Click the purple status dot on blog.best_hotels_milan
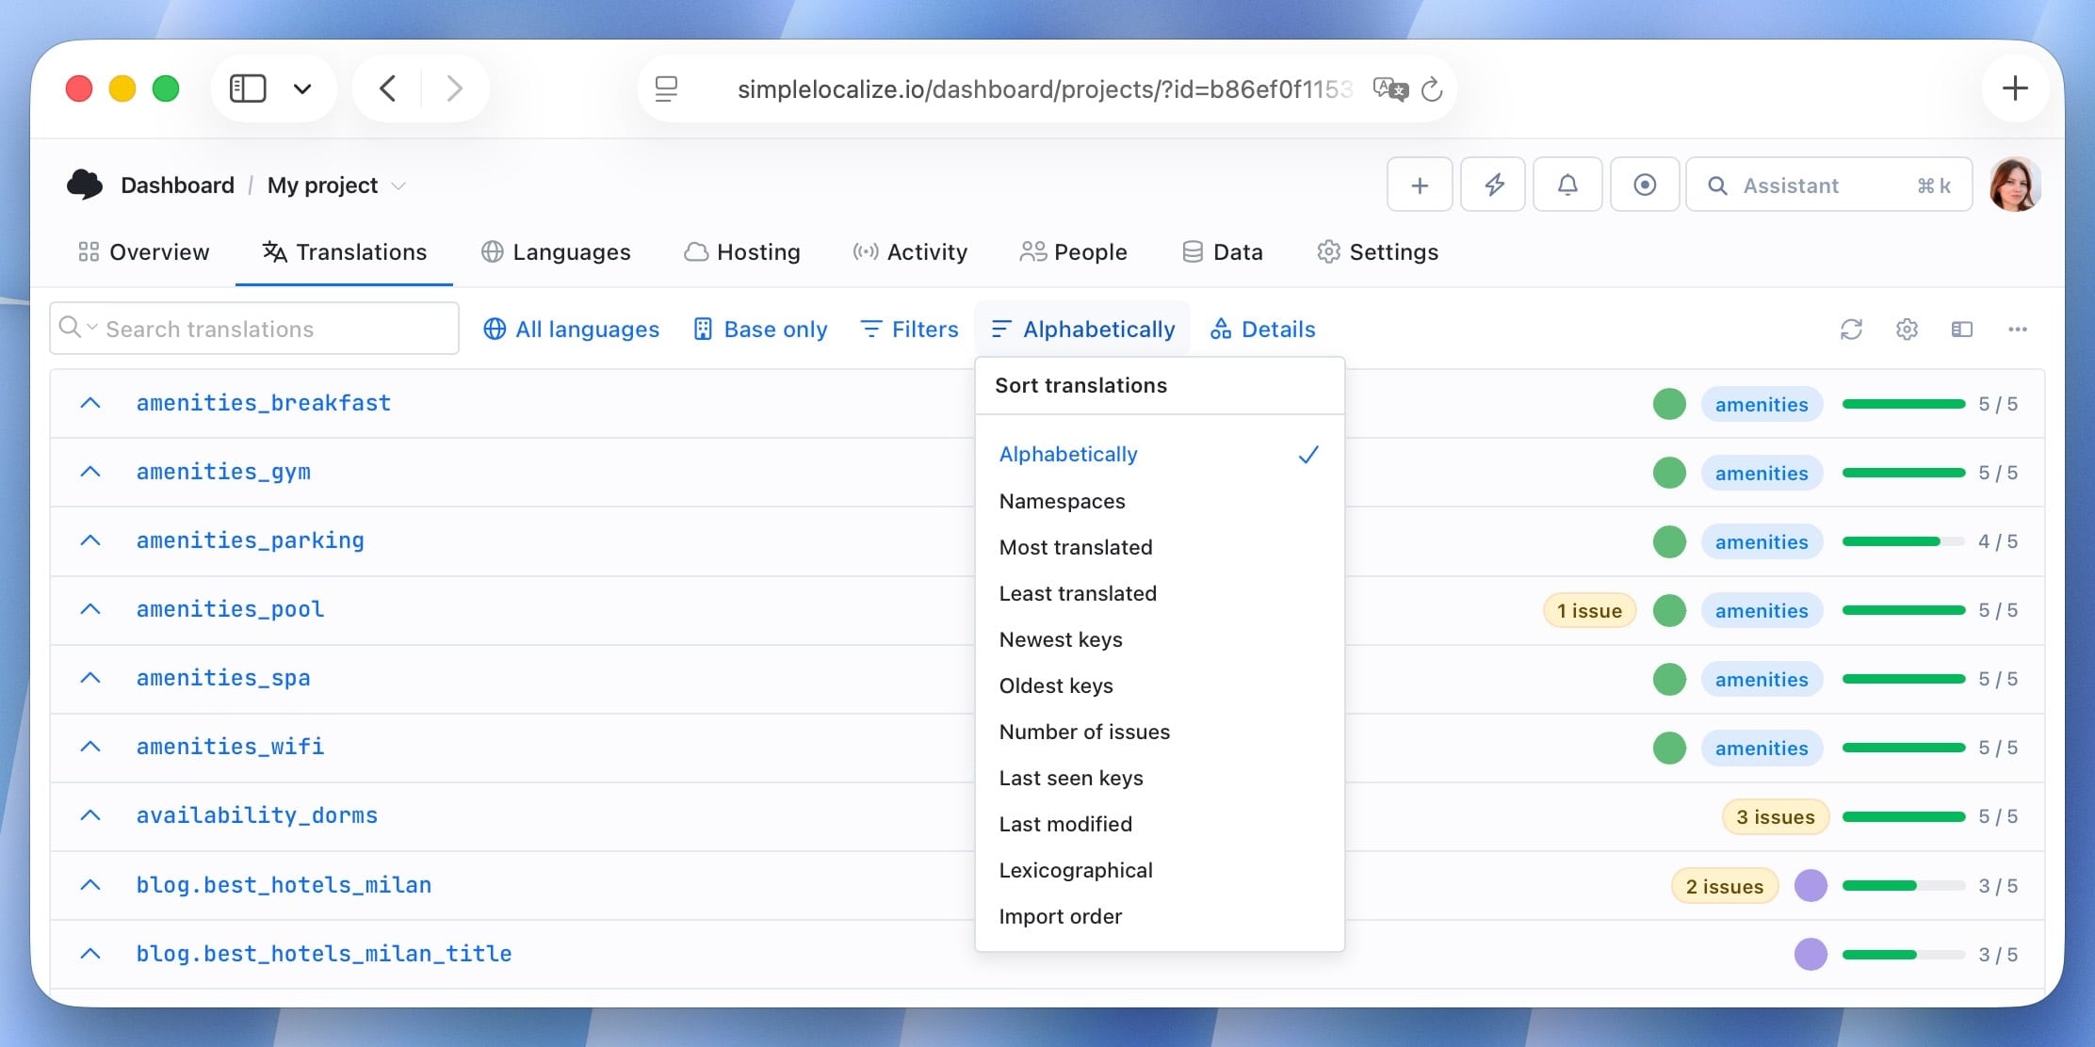This screenshot has height=1047, width=2095. pos(1811,886)
